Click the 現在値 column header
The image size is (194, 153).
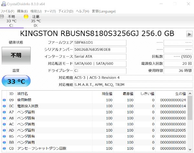pos(103,94)
